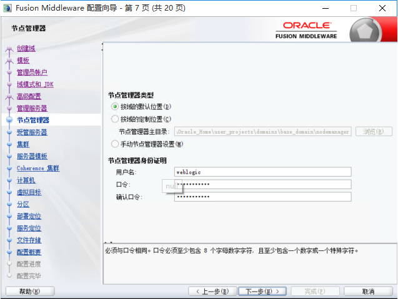
Task: Focus the 用户名 input field
Action: (262, 172)
